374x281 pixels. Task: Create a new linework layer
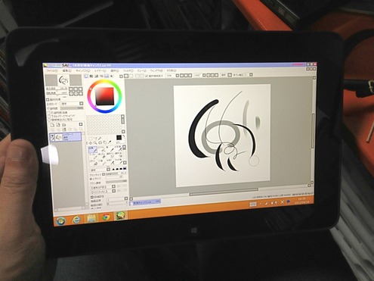click(x=58, y=125)
